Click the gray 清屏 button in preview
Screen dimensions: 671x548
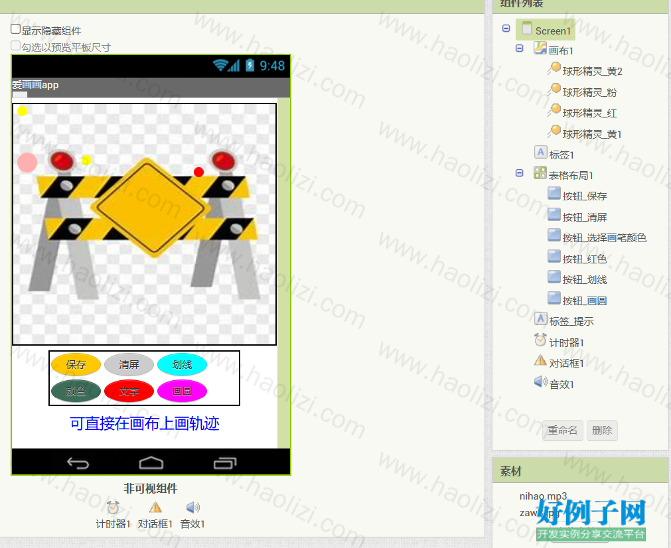129,364
